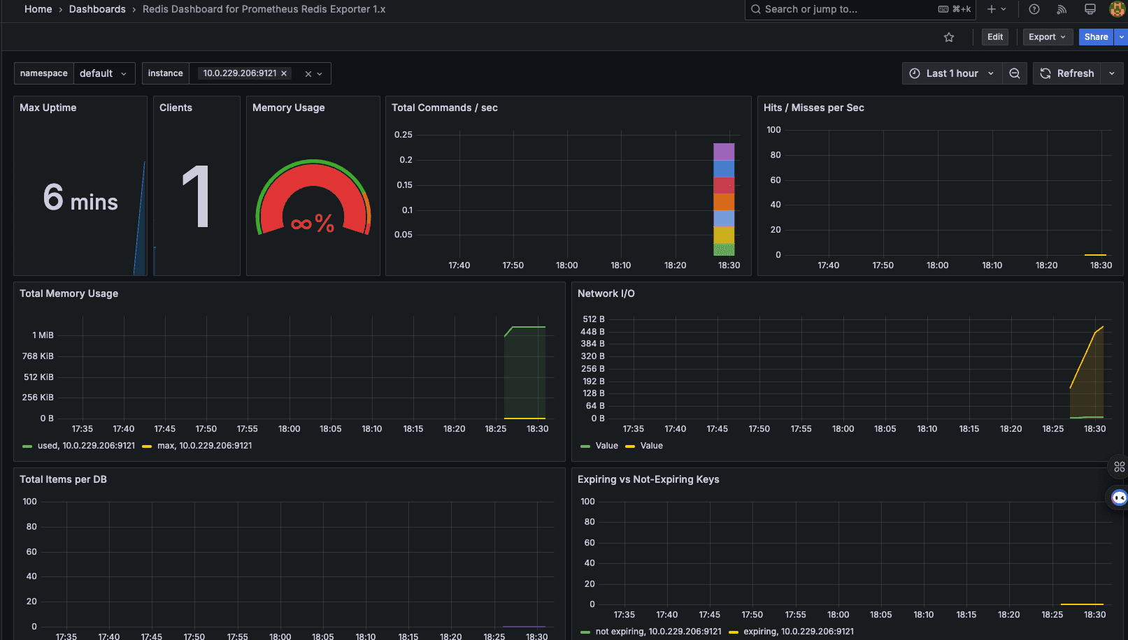The height and width of the screenshot is (640, 1128).
Task: Click Home in the breadcrumb
Action: point(38,9)
